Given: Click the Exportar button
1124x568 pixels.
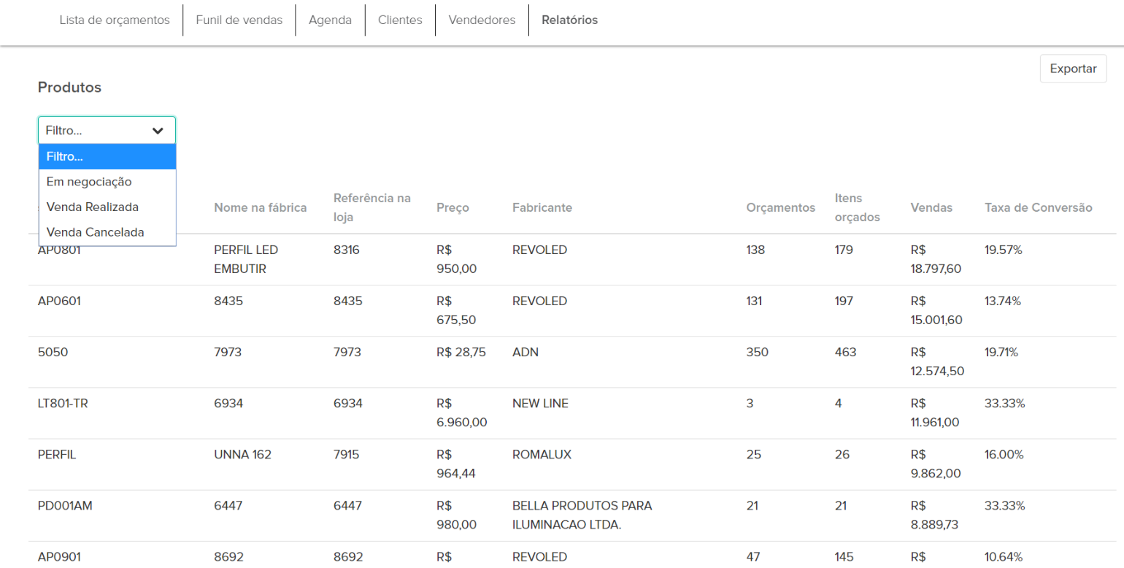Looking at the screenshot, I should pyautogui.click(x=1073, y=69).
